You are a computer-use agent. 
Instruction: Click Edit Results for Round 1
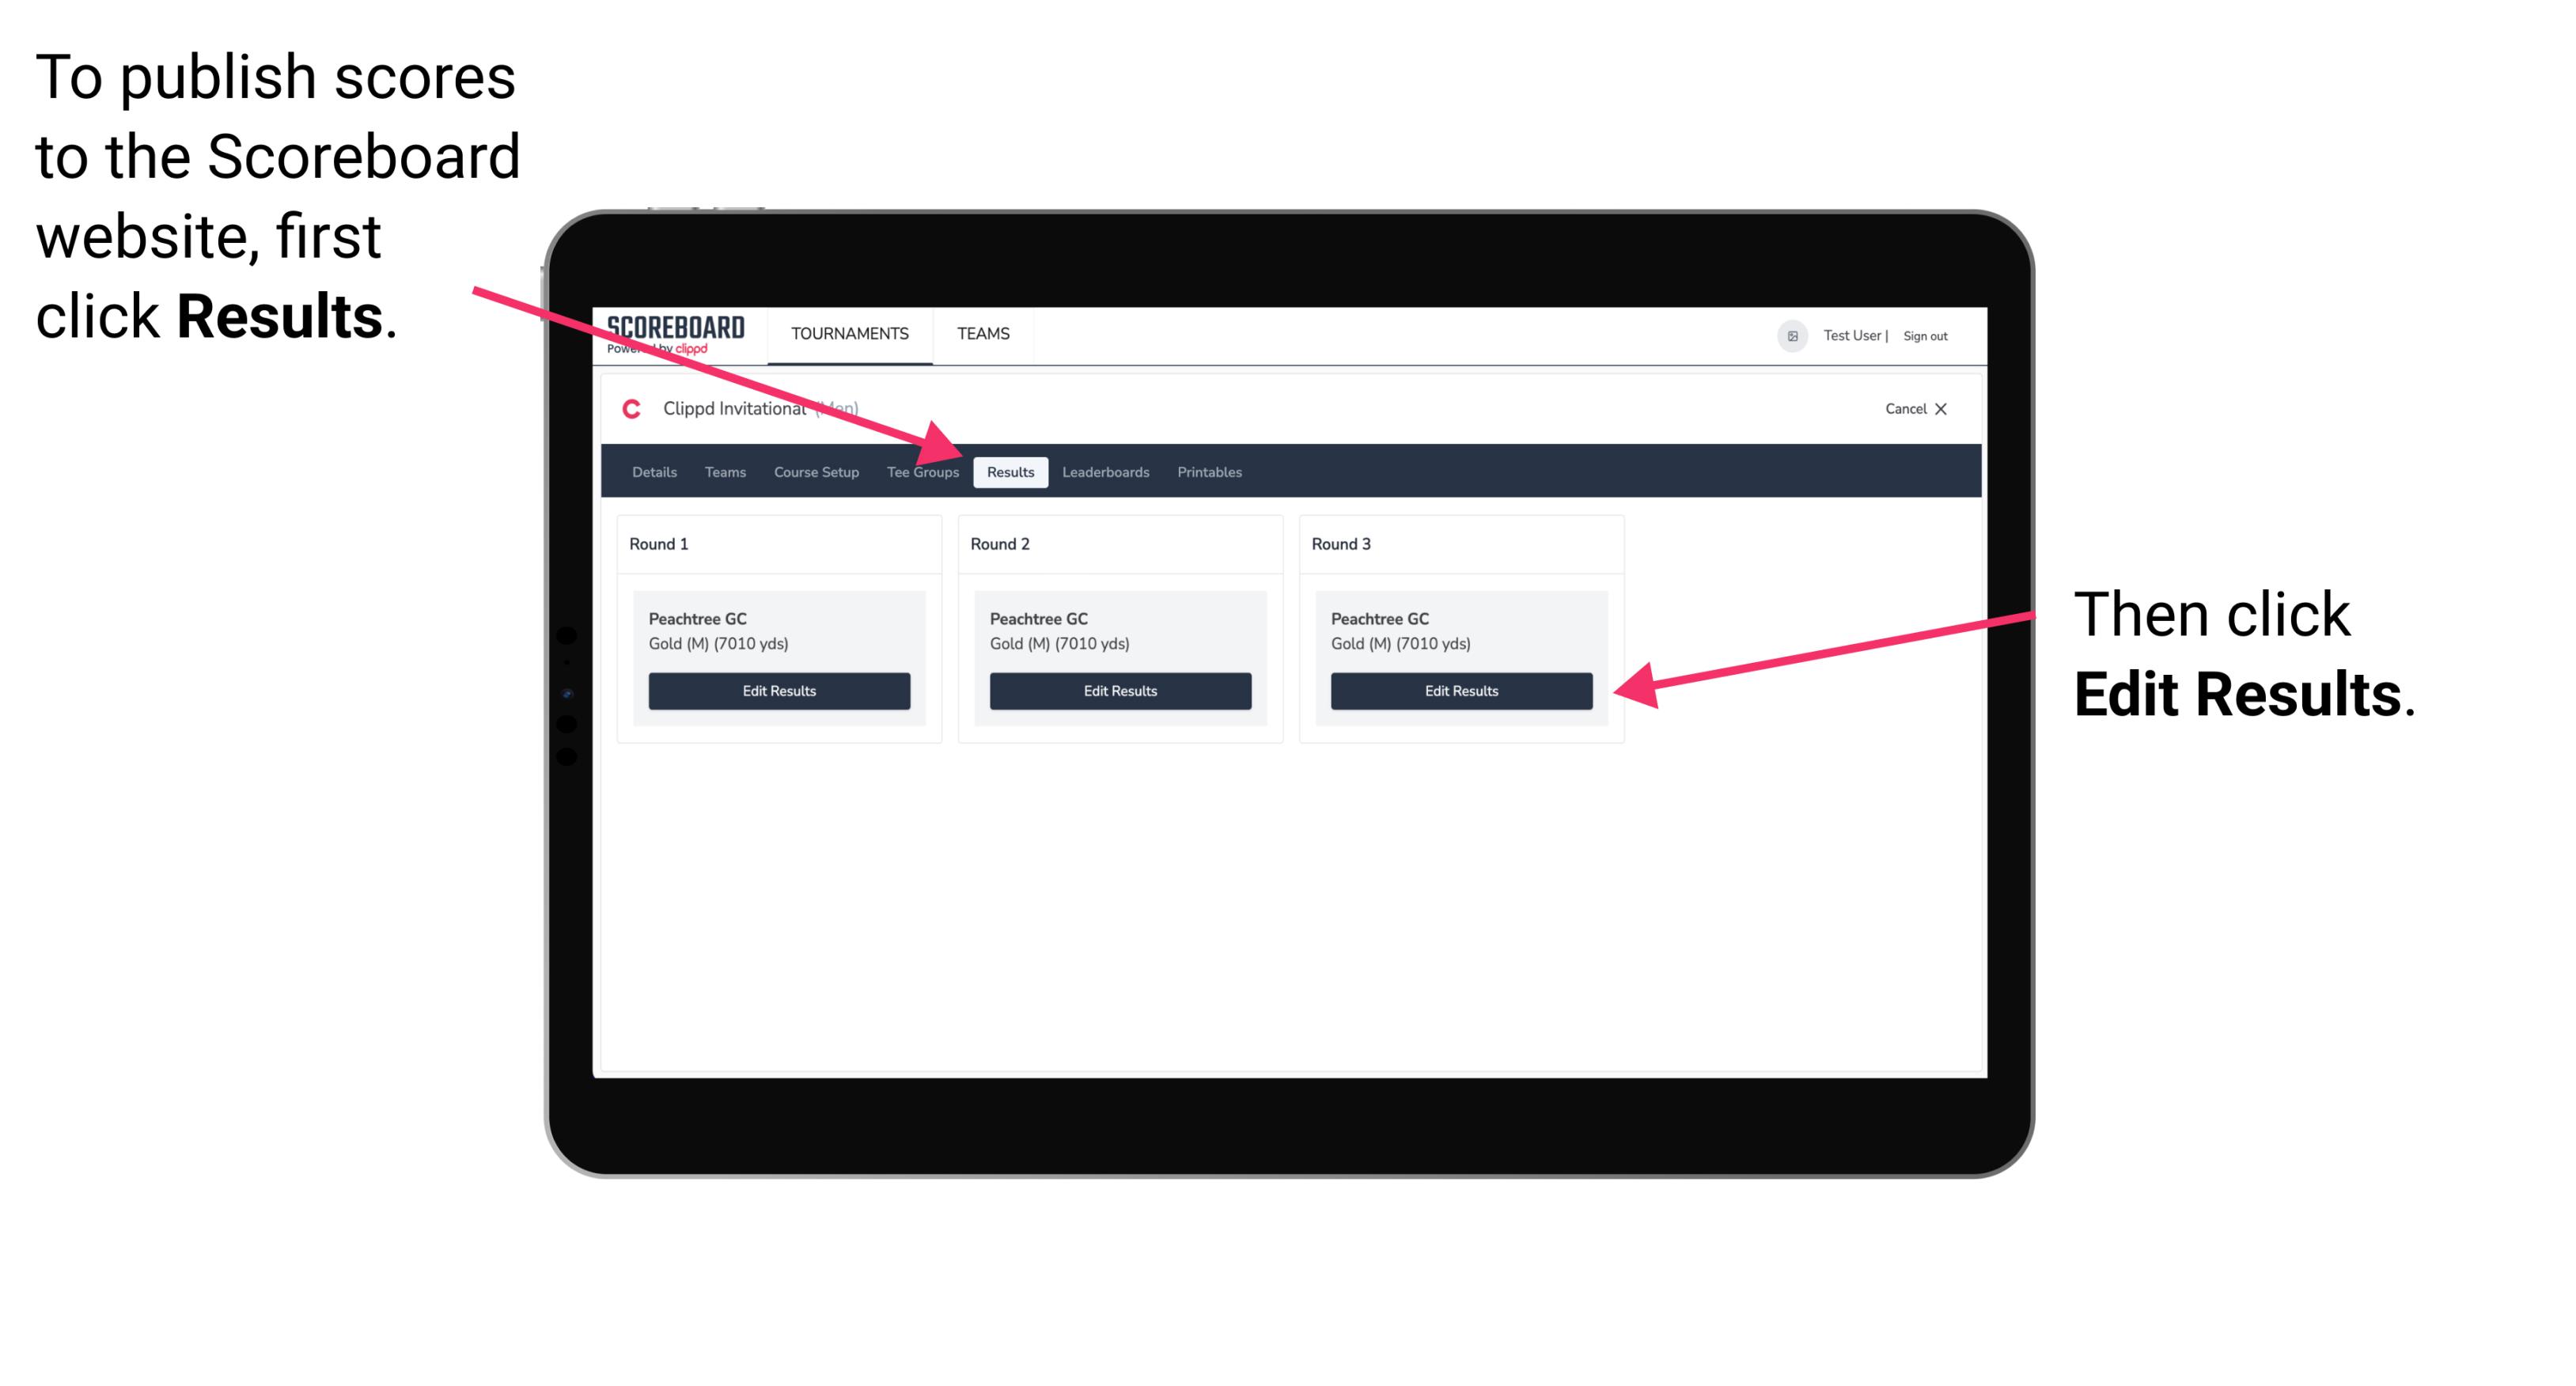780,691
